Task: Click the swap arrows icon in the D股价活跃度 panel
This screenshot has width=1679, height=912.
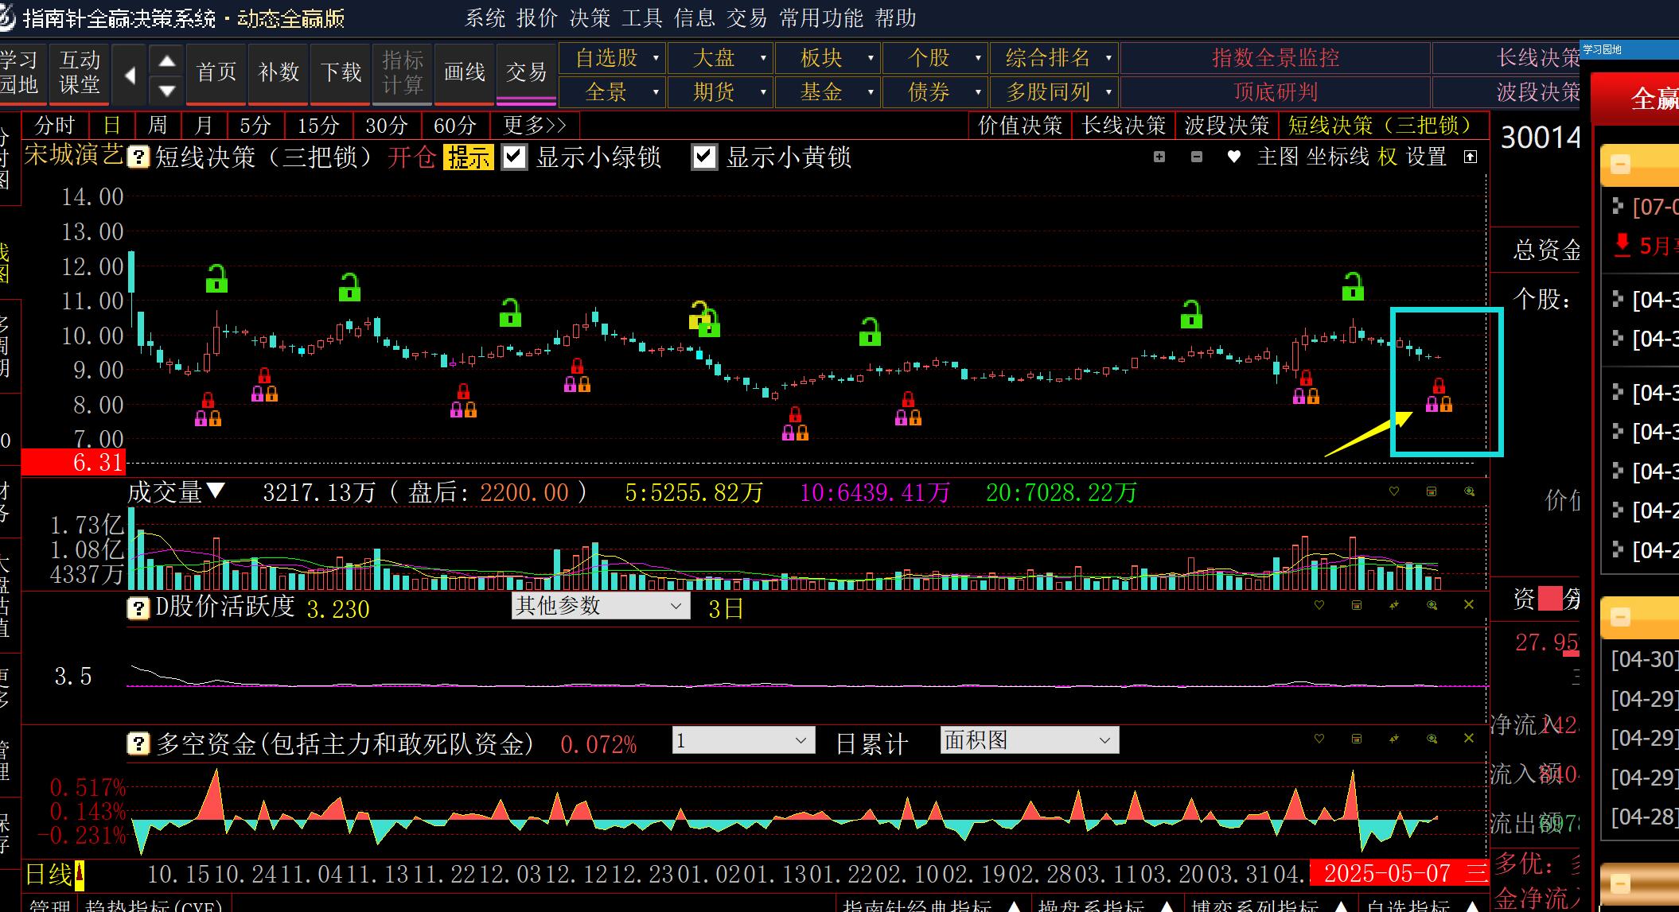Action: coord(1394,605)
